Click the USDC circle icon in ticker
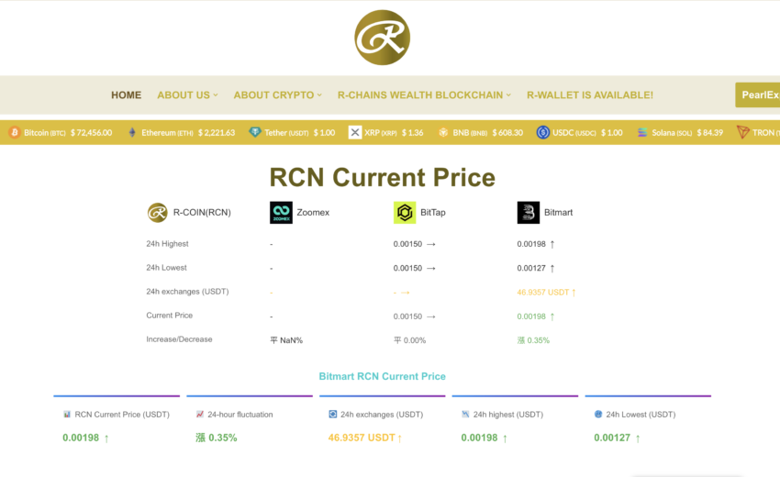This screenshot has height=477, width=780. click(x=542, y=132)
